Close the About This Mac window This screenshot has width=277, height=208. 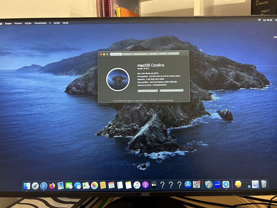[101, 54]
